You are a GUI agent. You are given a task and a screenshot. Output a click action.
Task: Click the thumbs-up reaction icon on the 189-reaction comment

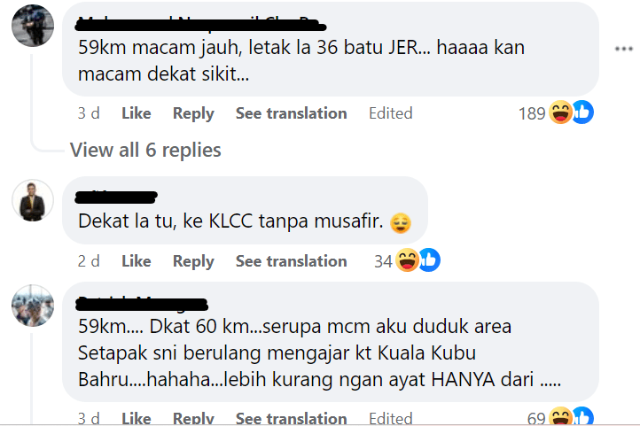click(x=581, y=112)
